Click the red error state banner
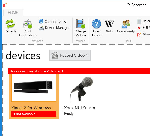150x136 pixels. (x=79, y=71)
